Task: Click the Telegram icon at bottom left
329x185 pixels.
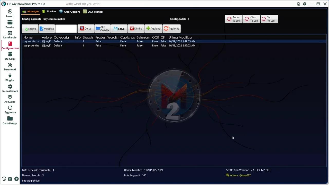Action: pos(16,179)
